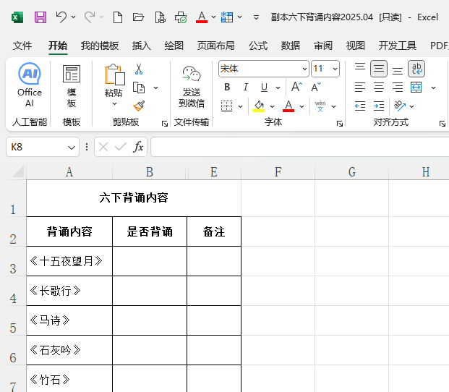Click the Select All corner triangle

click(x=17, y=171)
